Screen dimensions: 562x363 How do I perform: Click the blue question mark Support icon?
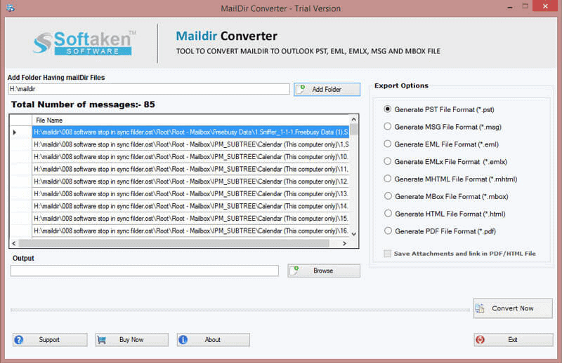point(19,340)
